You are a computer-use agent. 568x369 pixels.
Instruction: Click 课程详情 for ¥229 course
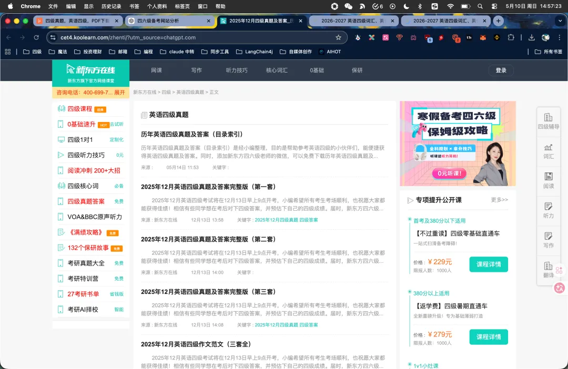(489, 264)
